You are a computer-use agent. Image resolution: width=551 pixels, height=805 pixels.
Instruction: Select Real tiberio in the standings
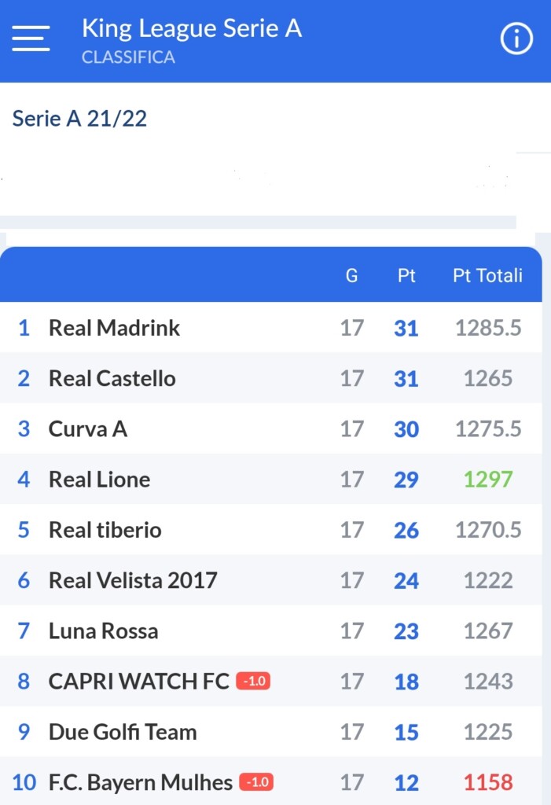click(105, 530)
